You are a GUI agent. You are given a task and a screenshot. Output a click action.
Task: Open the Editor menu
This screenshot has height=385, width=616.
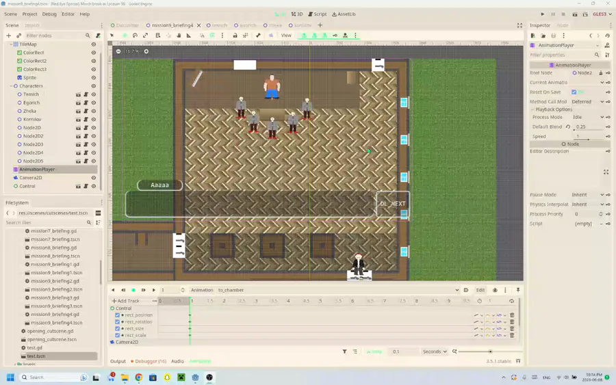click(x=68, y=14)
